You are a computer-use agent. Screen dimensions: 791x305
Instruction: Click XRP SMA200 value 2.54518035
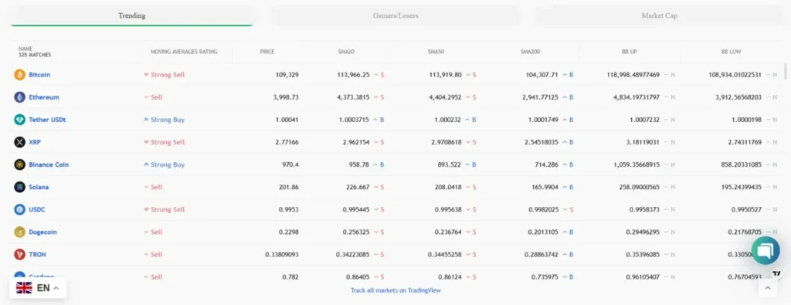pyautogui.click(x=541, y=142)
